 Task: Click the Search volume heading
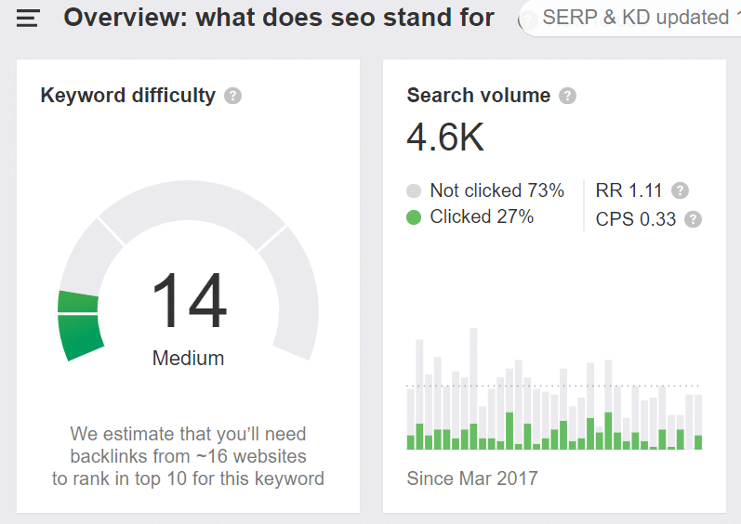pyautogui.click(x=478, y=96)
